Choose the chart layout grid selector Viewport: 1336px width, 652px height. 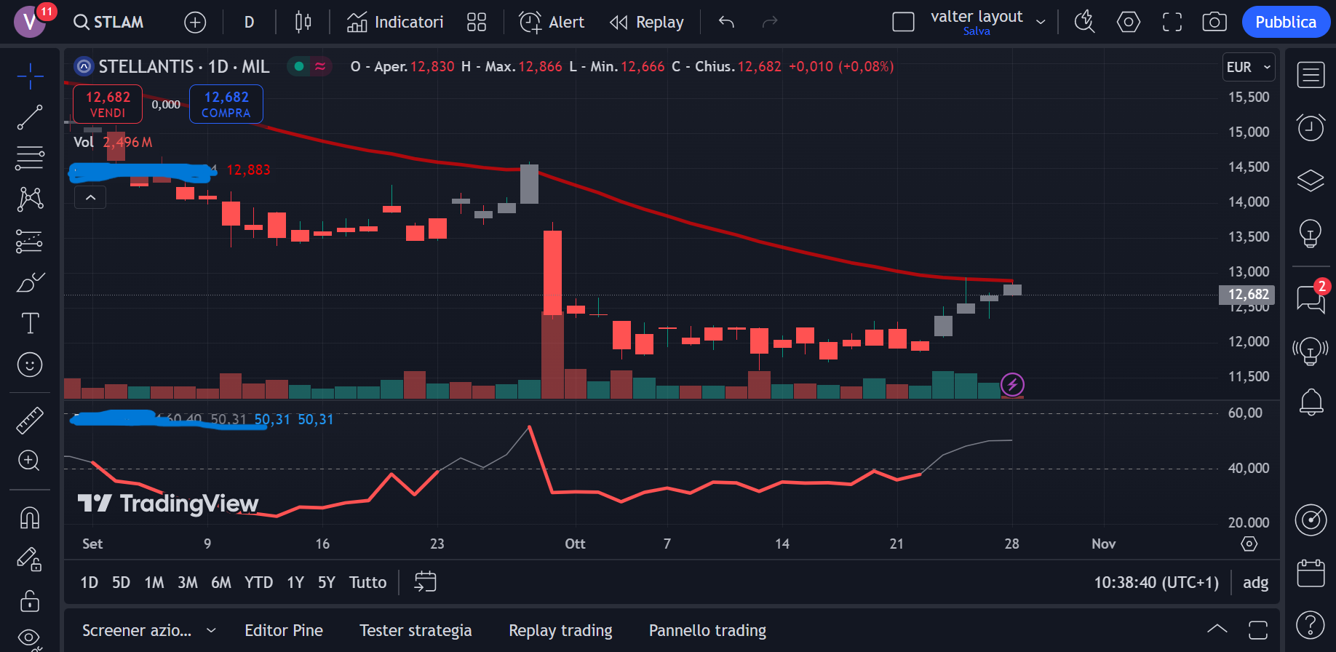(x=903, y=23)
